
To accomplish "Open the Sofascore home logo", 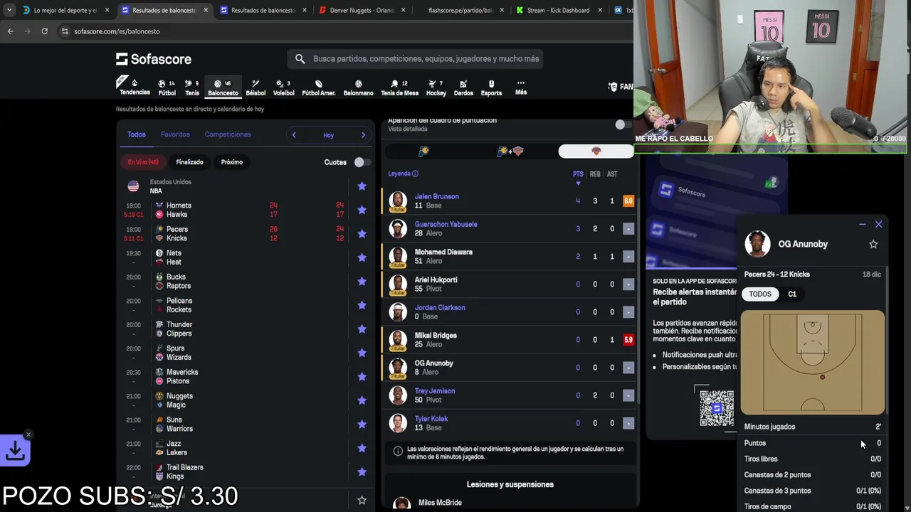I will click(154, 59).
